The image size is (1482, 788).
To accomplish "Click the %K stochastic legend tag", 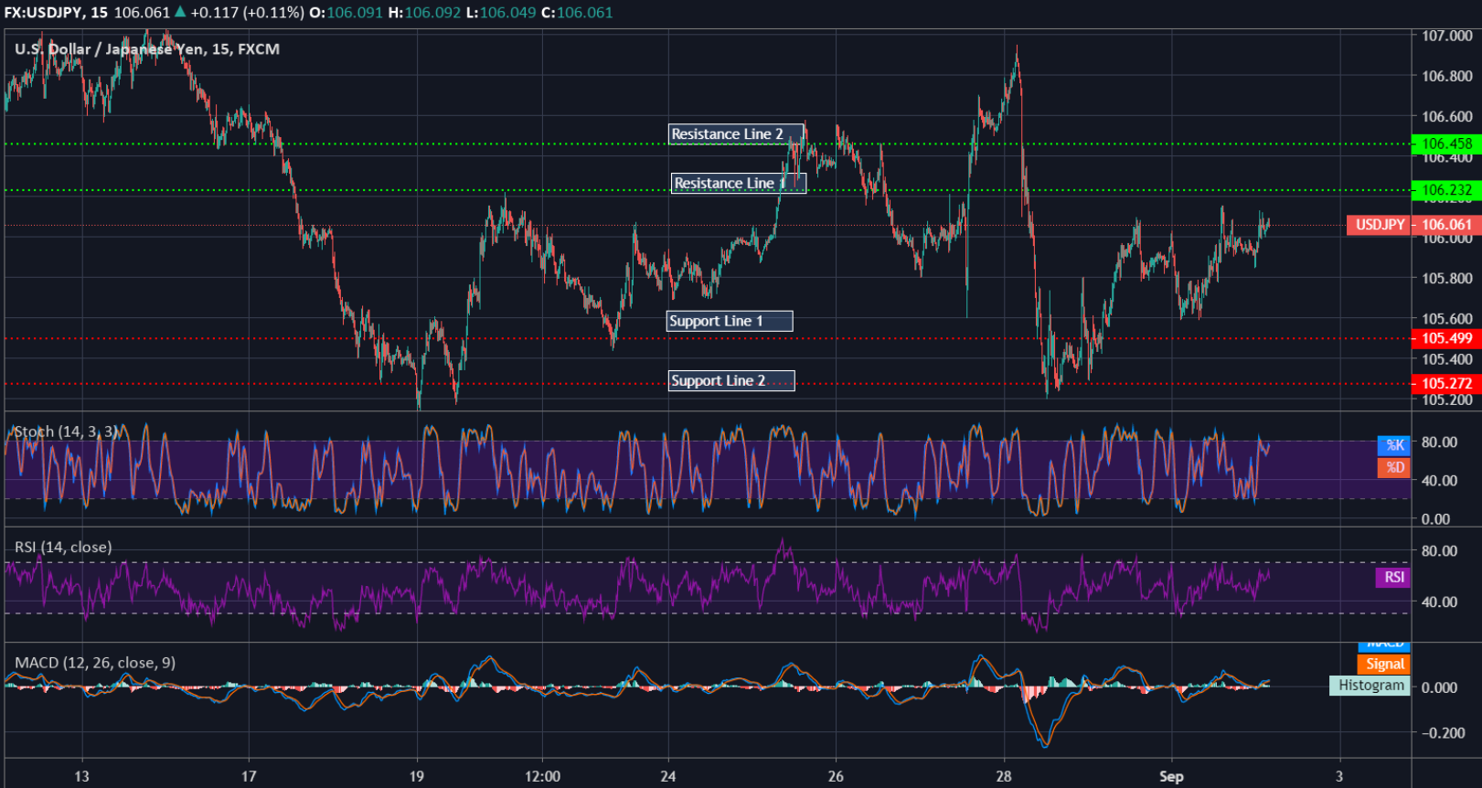I will [1394, 445].
